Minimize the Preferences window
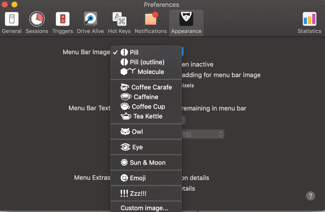The height and width of the screenshot is (212, 325). click(14, 4)
